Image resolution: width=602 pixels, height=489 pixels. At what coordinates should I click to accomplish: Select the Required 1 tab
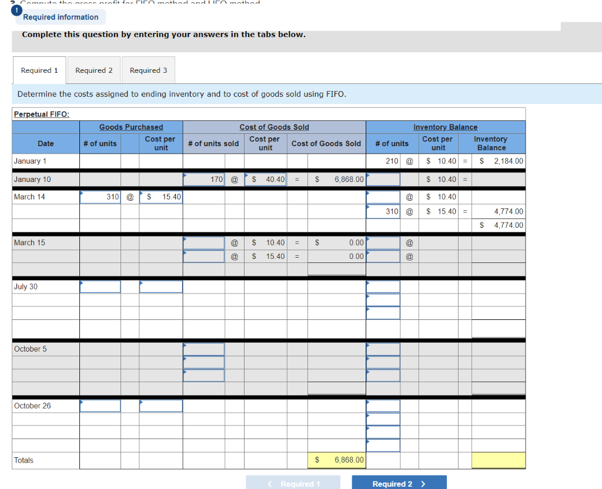(x=39, y=70)
